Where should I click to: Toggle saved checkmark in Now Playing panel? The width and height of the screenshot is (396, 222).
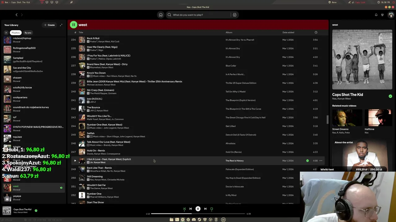(x=390, y=96)
